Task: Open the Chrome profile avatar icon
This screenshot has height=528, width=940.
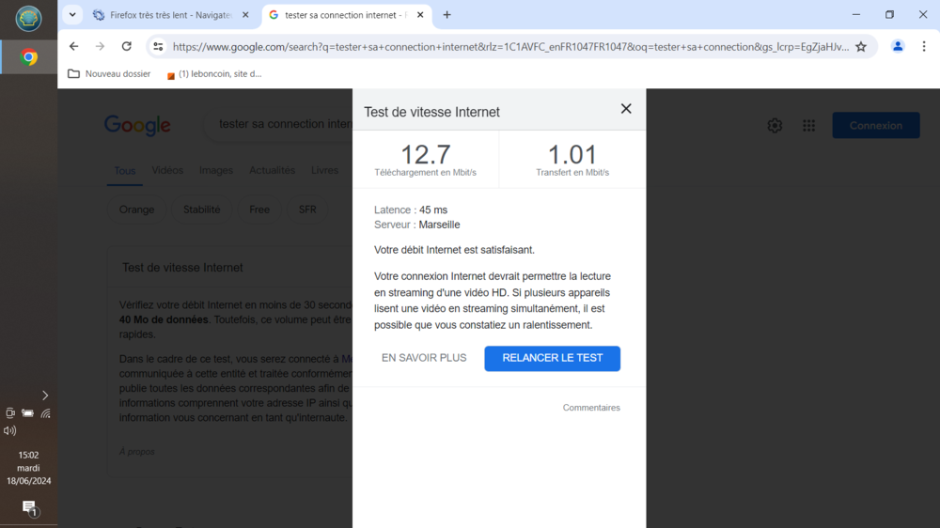Action: pos(898,46)
